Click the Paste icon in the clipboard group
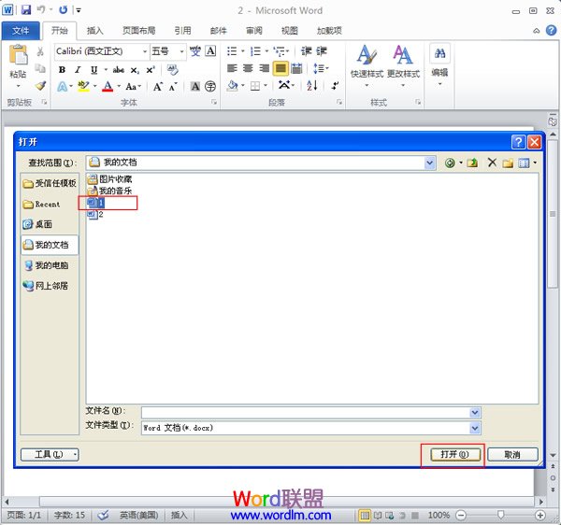This screenshot has width=561, height=525. (x=18, y=55)
